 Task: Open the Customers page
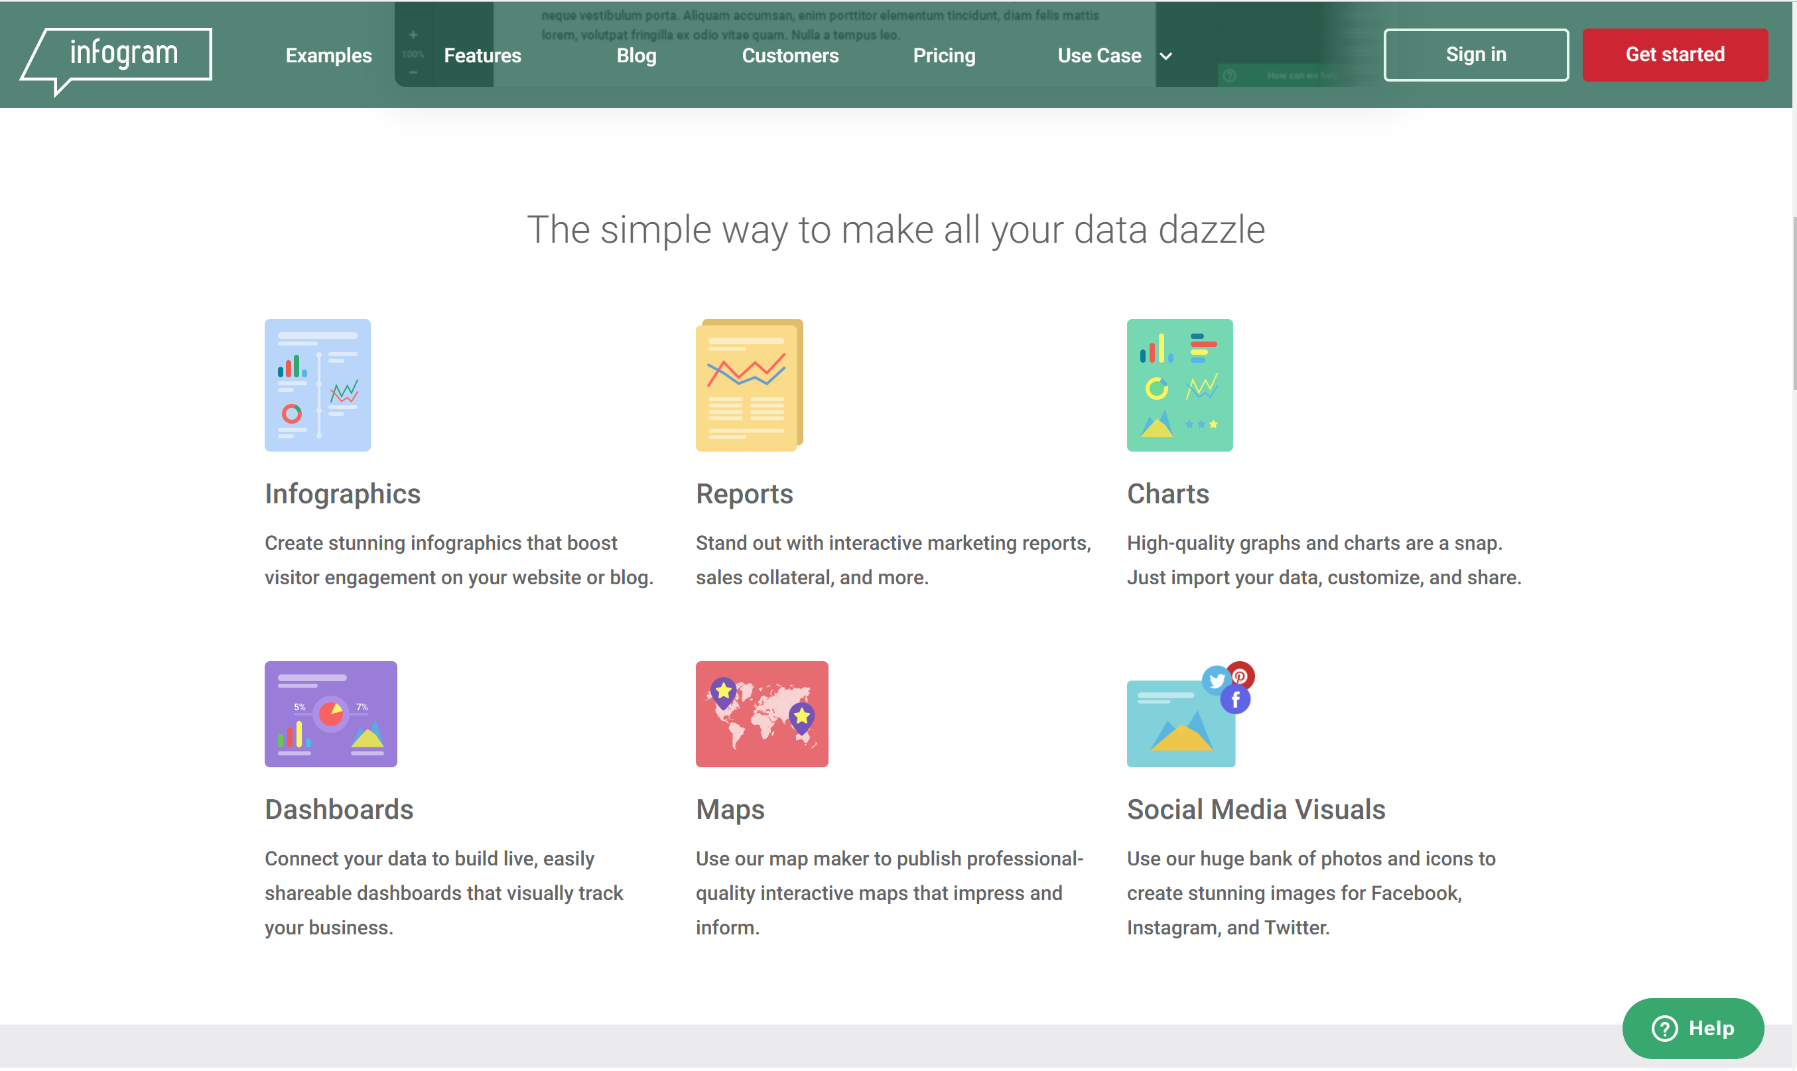789,56
